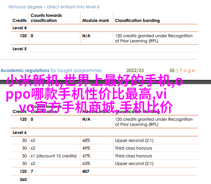Select the 'x2' cell in the 49% row
The width and height of the screenshot is (211, 184).
point(33,148)
